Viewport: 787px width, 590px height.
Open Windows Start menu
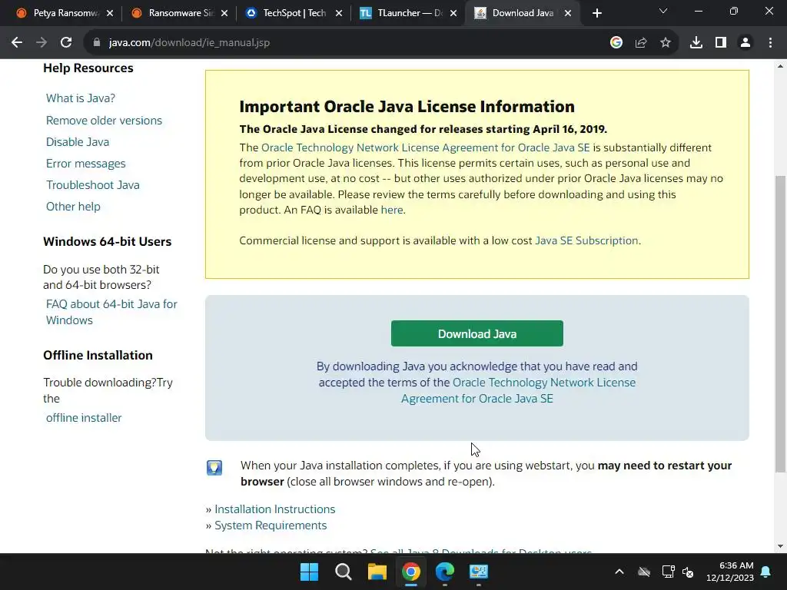coord(309,572)
